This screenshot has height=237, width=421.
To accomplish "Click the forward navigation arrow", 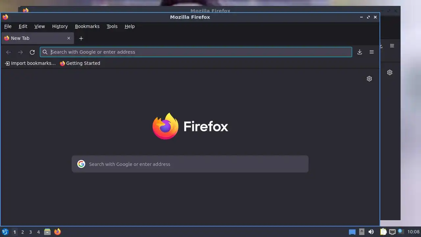I will (20, 52).
